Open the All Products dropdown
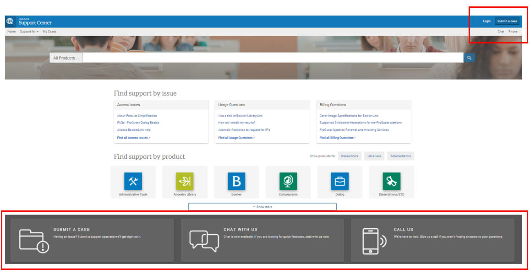Viewport: 530px width, 274px height. (66, 58)
